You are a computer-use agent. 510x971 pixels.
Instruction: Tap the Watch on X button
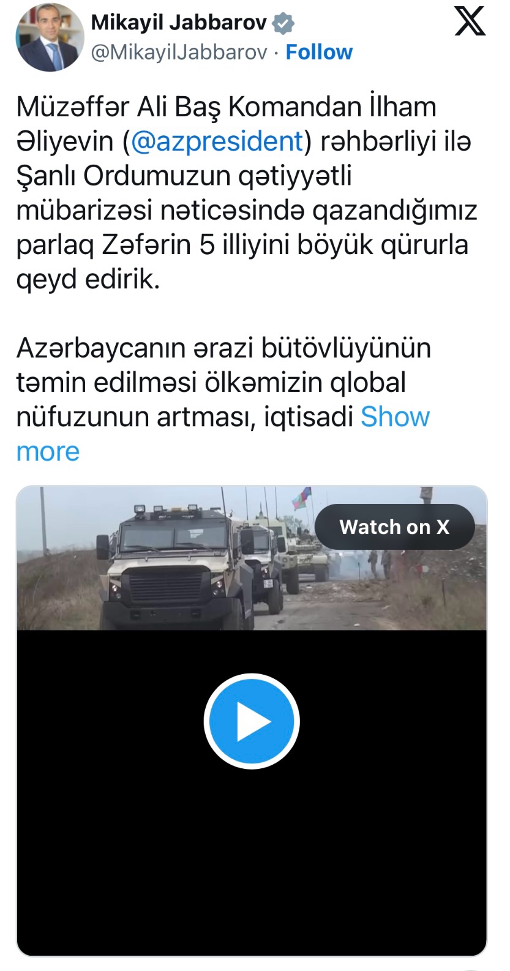tap(394, 527)
